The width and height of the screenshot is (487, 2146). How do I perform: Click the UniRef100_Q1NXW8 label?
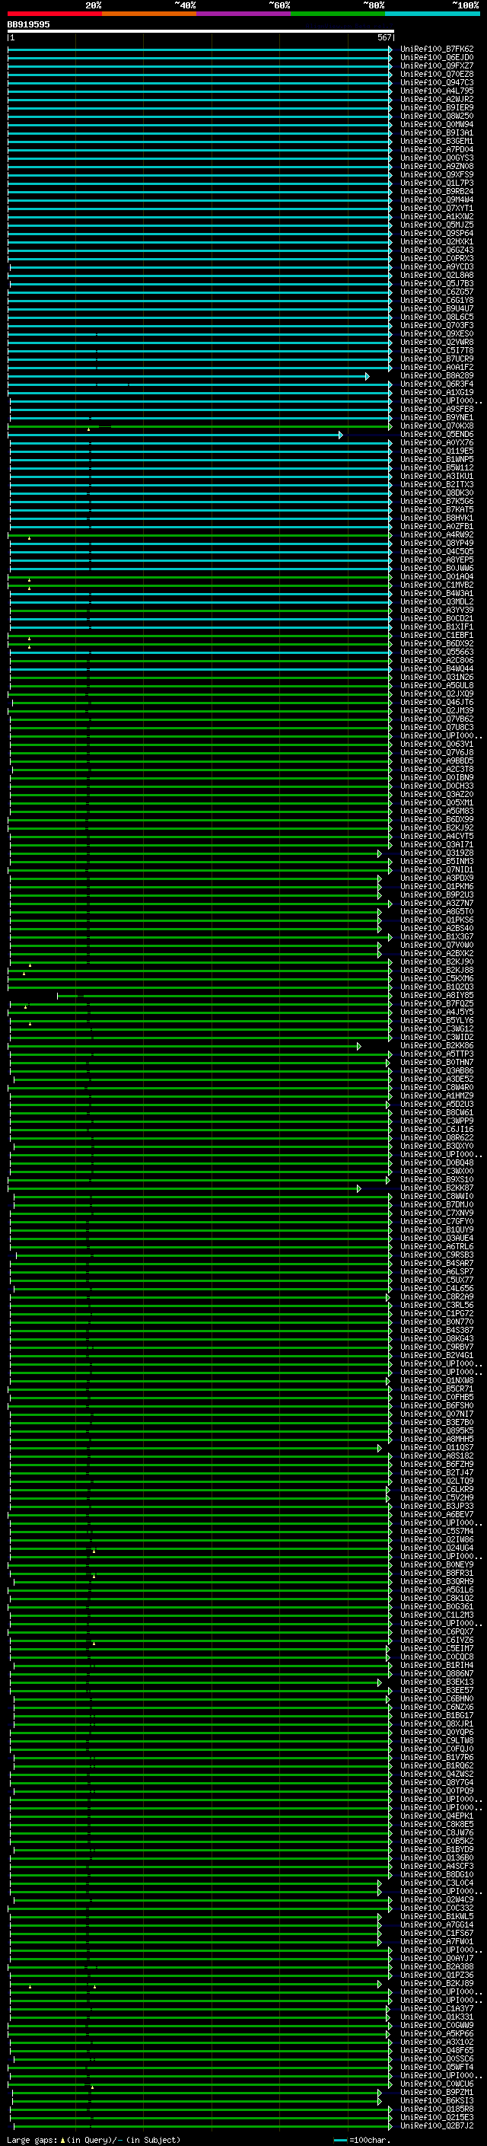point(436,1380)
